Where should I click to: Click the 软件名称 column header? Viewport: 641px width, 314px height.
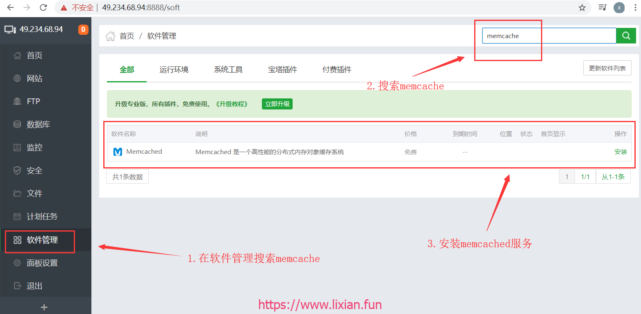click(123, 134)
